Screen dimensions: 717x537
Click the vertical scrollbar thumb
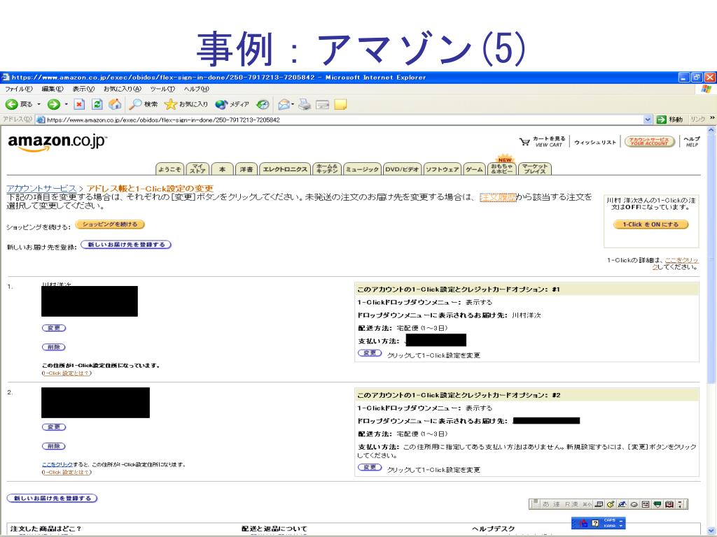pyautogui.click(x=711, y=259)
